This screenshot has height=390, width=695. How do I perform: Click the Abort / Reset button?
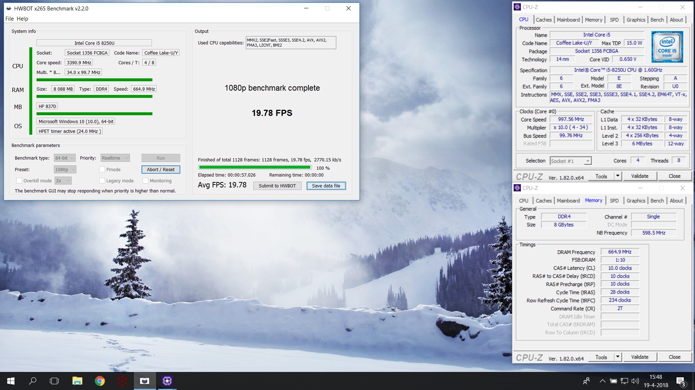click(x=161, y=169)
